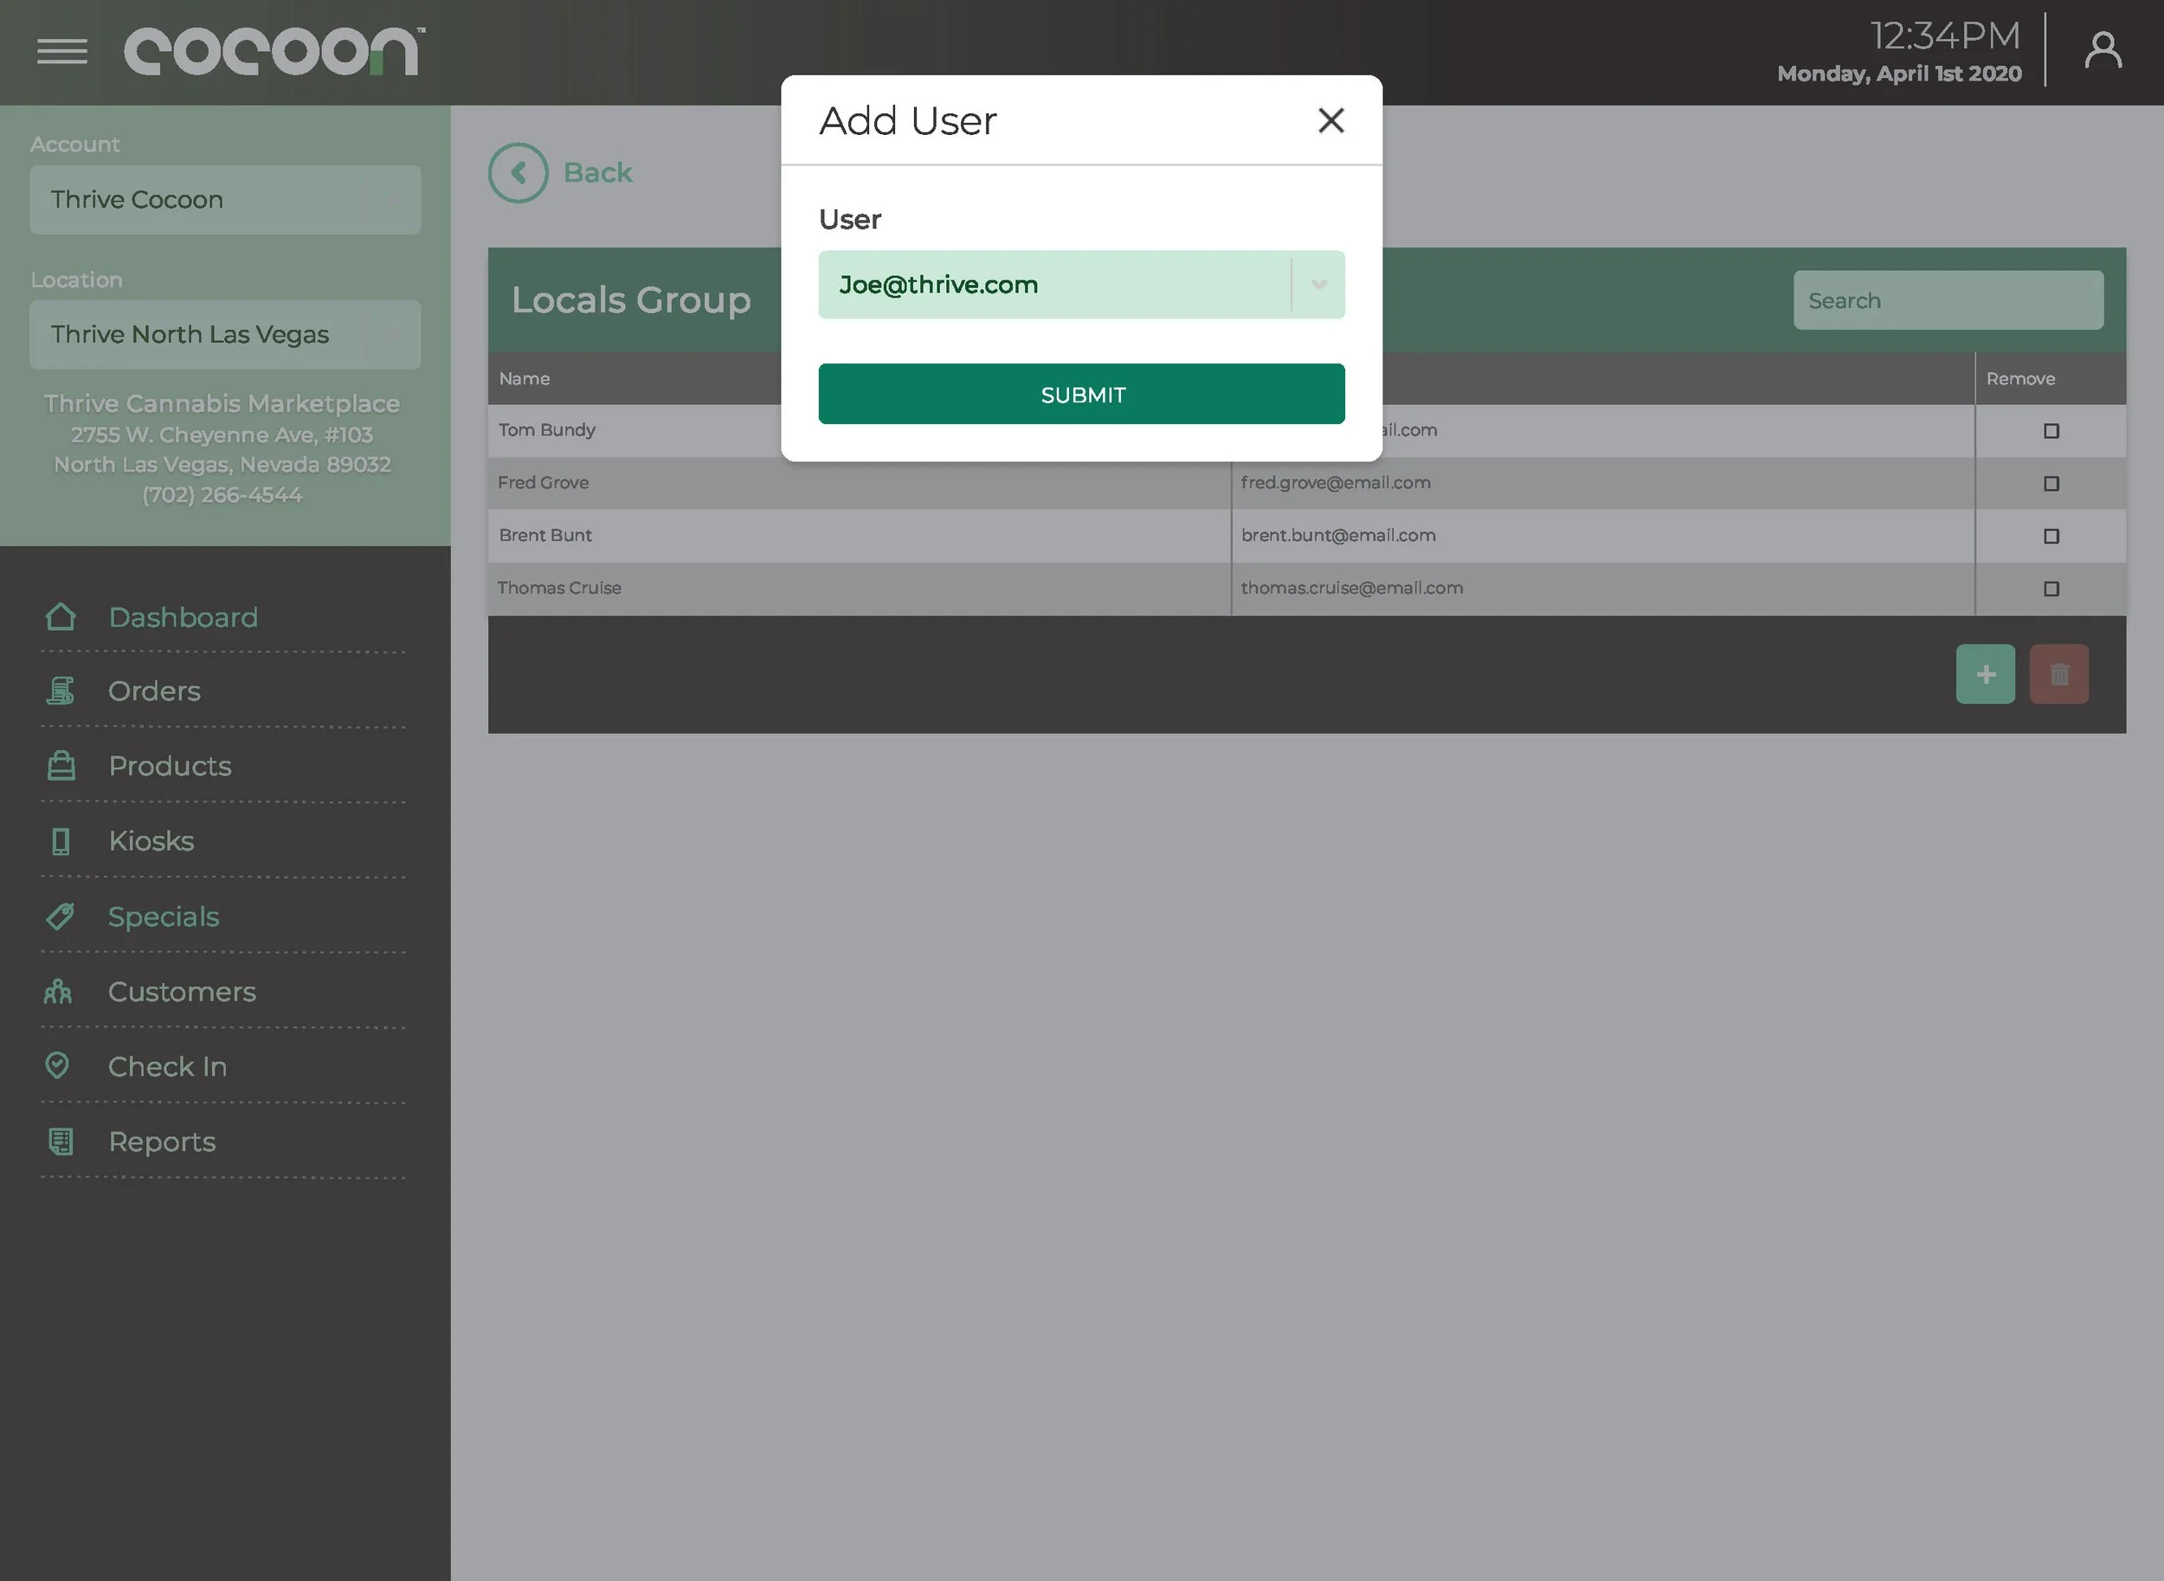Close the Add User dialog
This screenshot has height=1581, width=2164.
1330,120
